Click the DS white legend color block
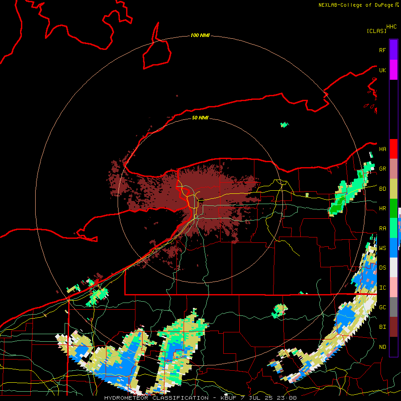The width and height of the screenshot is (401, 401). pos(393,267)
